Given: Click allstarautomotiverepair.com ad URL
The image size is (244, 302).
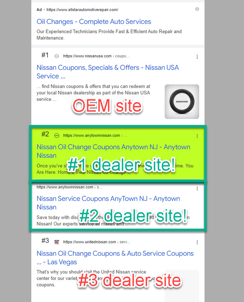Looking at the screenshot, I should pos(82,10).
